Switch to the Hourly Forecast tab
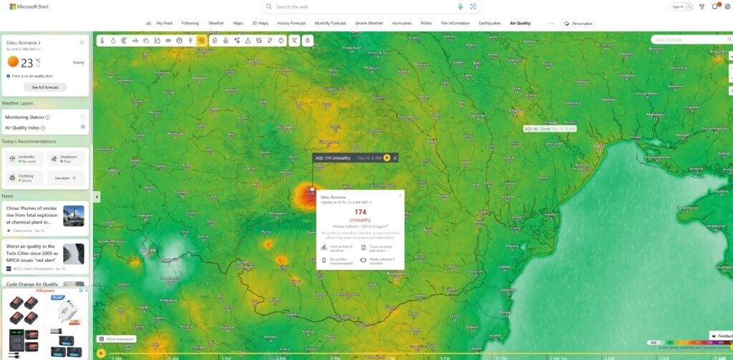The width and height of the screenshot is (733, 360). [x=291, y=23]
